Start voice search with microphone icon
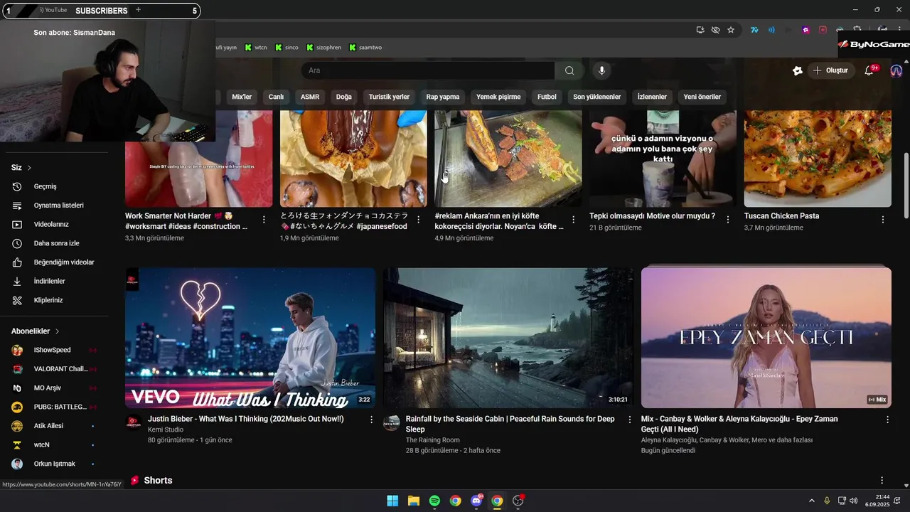910x512 pixels. (x=601, y=70)
